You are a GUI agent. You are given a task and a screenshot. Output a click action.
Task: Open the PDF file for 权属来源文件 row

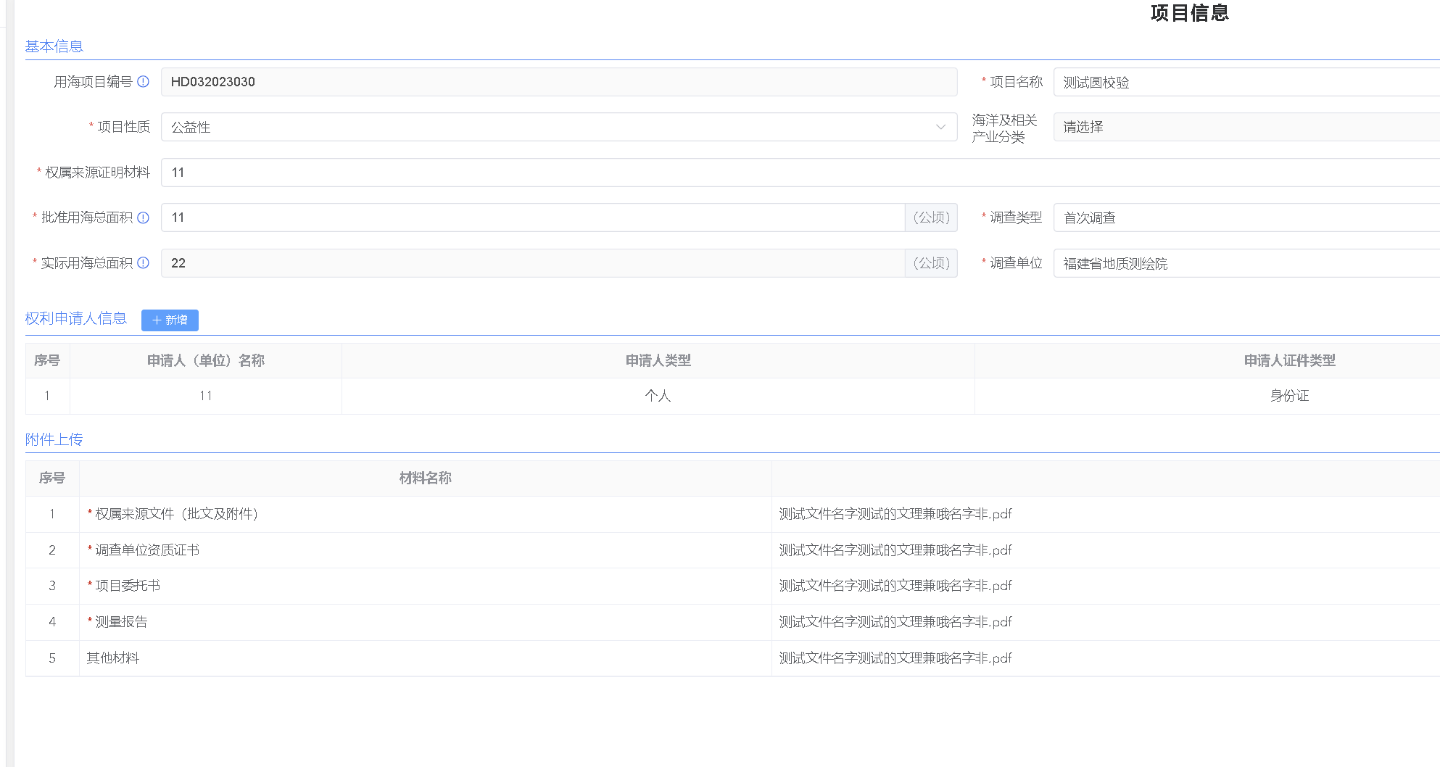coord(895,514)
